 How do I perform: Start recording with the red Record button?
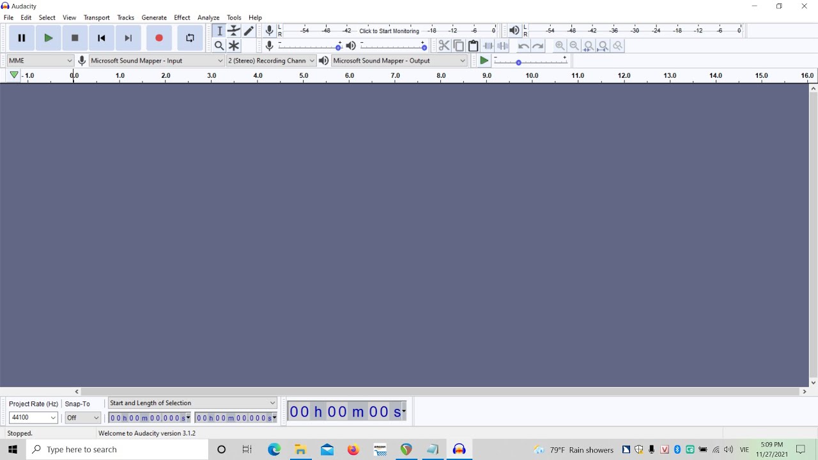coord(159,38)
